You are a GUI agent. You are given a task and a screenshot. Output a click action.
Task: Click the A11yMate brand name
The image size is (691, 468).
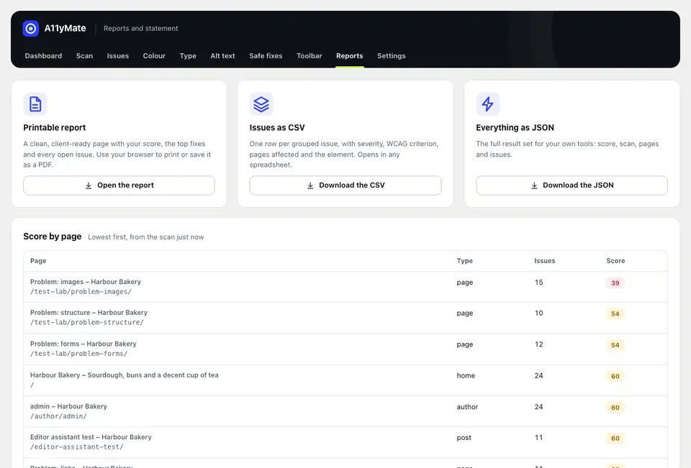(x=66, y=28)
